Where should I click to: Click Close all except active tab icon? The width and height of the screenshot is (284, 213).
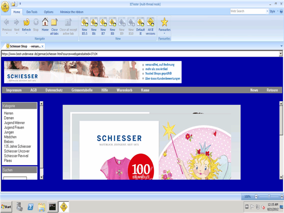(68, 22)
